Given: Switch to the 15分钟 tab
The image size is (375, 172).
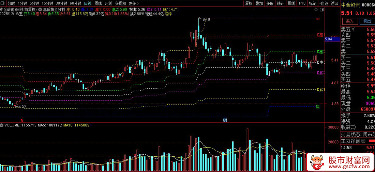Looking at the screenshot, I should pyautogui.click(x=47, y=3).
